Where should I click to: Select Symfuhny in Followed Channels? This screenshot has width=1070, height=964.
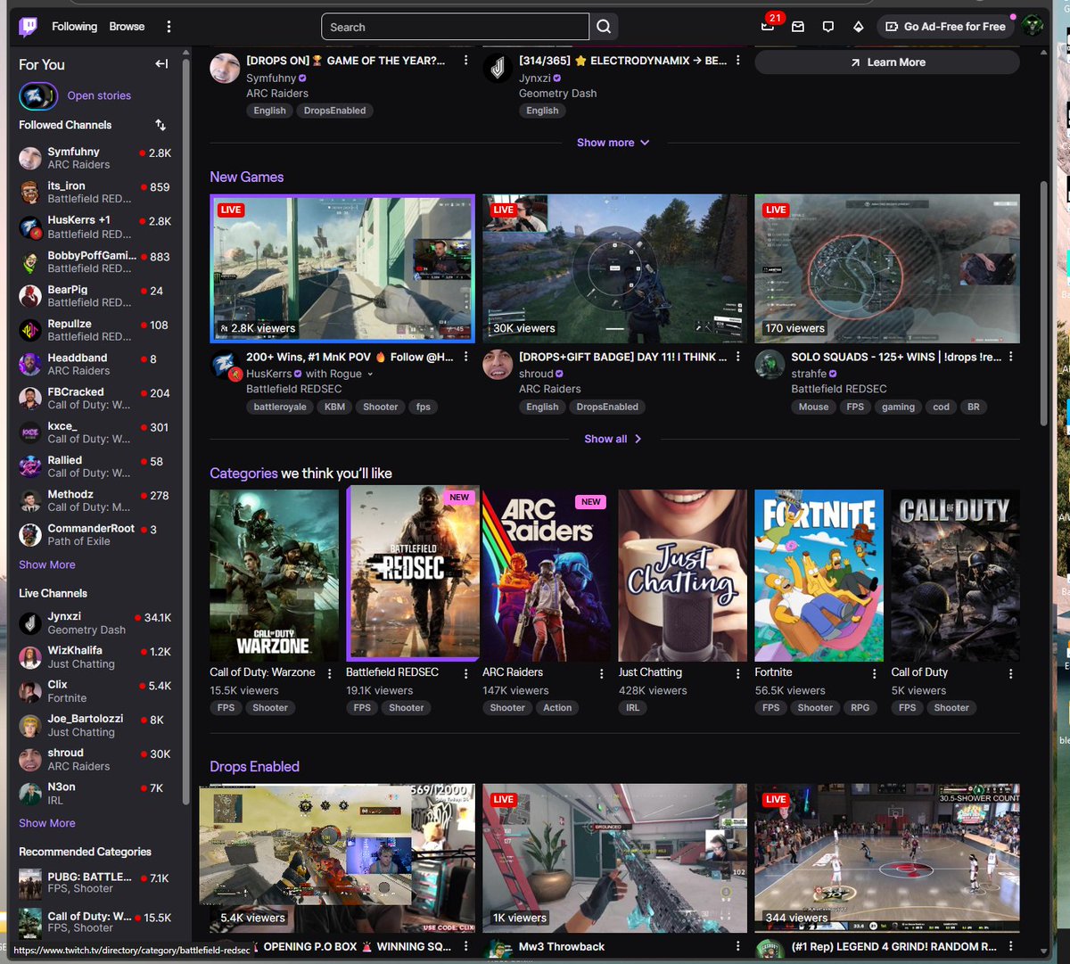coord(95,158)
